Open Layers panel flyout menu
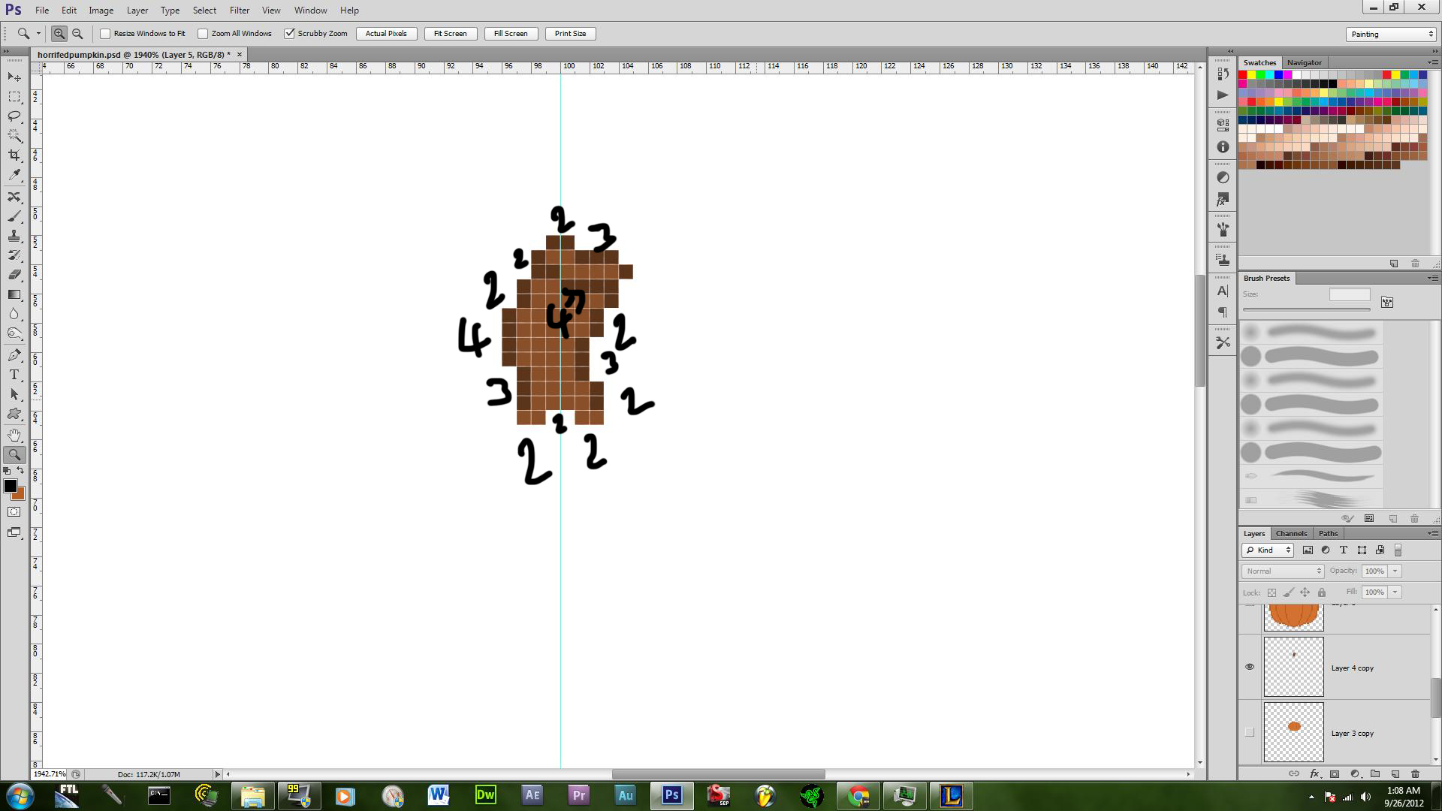1442x811 pixels. pos(1432,533)
